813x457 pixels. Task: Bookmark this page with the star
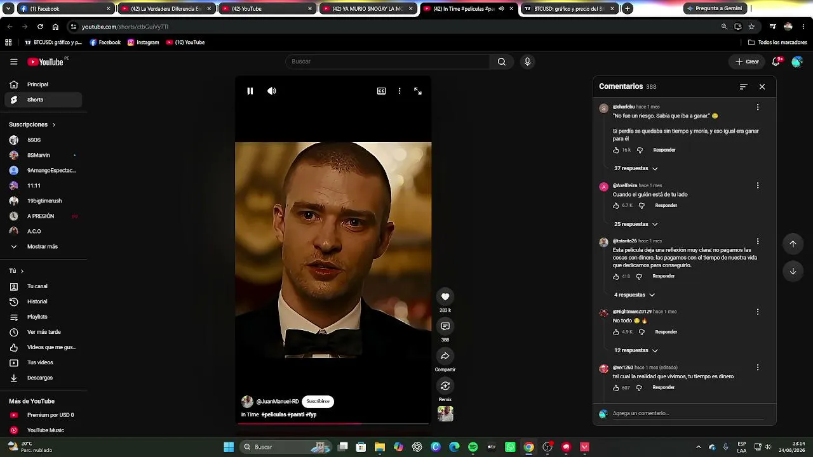pos(751,27)
